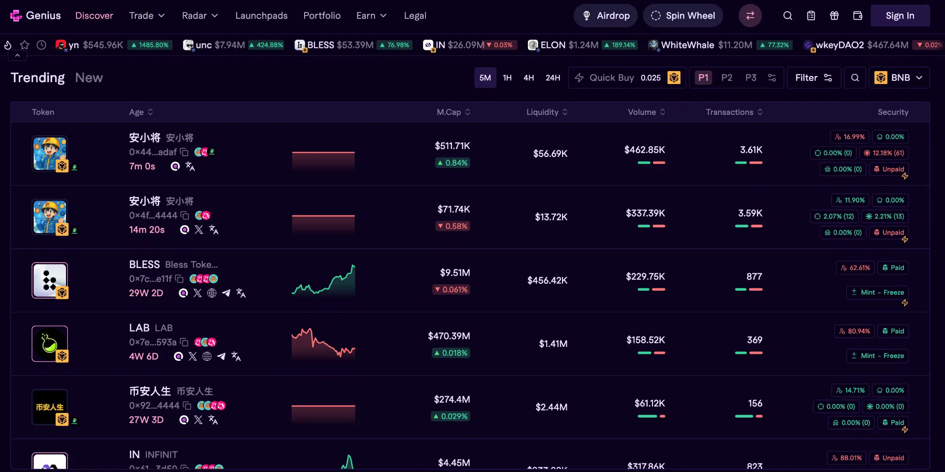Click the Sign In button
Viewport: 945px width, 472px height.
[899, 15]
